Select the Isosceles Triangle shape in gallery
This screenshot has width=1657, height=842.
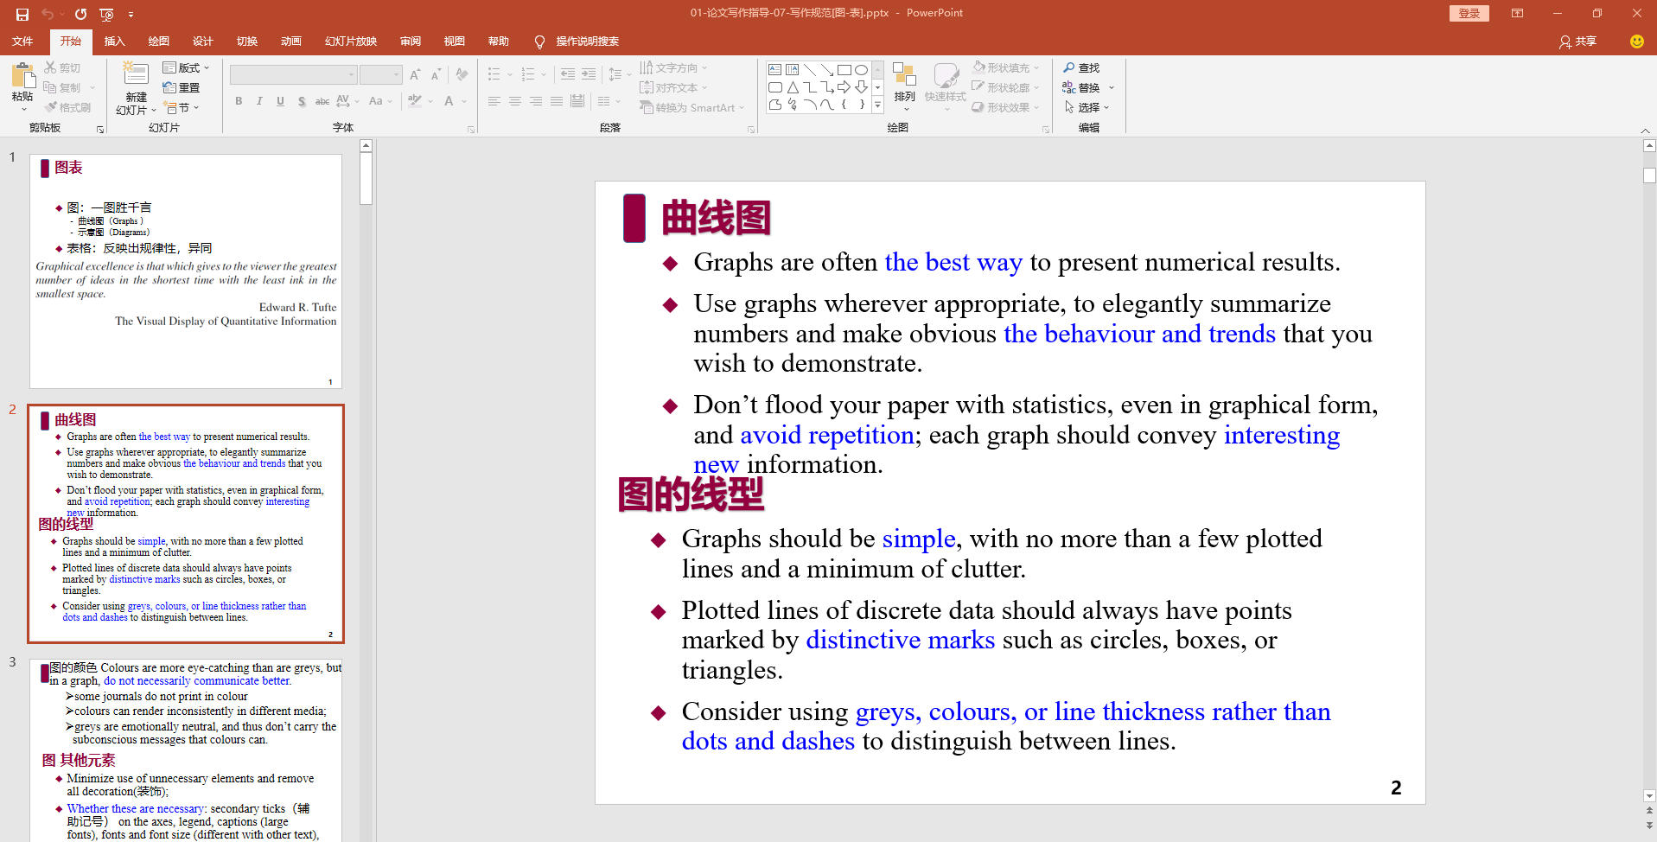[x=792, y=87]
